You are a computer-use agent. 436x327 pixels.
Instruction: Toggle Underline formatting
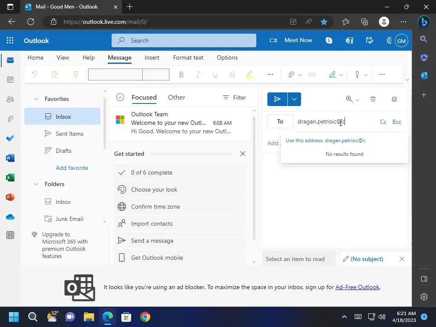215,75
